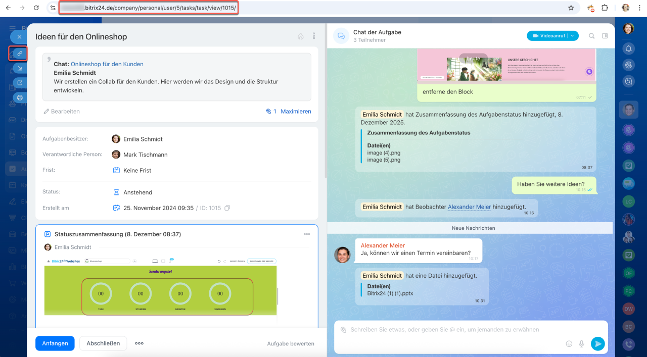
Task: Open the 'Onlineshop für den Kunden' chat link
Action: pyautogui.click(x=107, y=64)
